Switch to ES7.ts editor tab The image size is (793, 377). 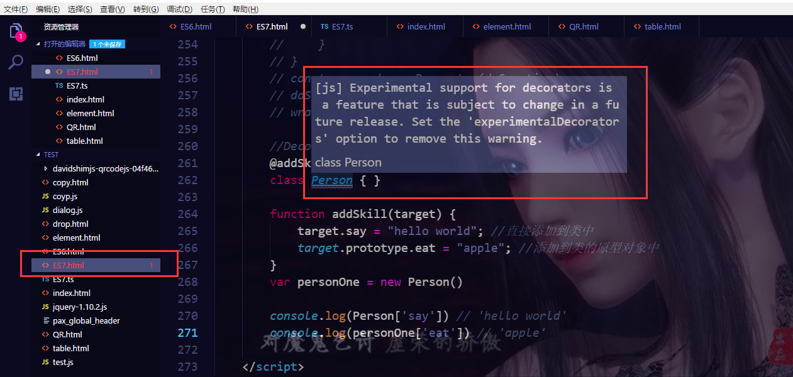[342, 26]
